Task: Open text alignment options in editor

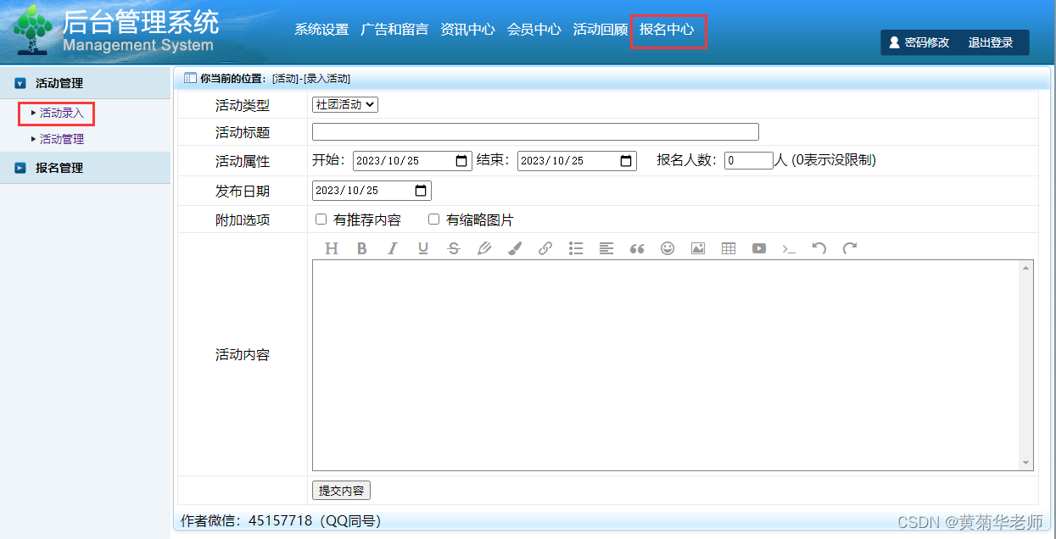Action: tap(606, 248)
